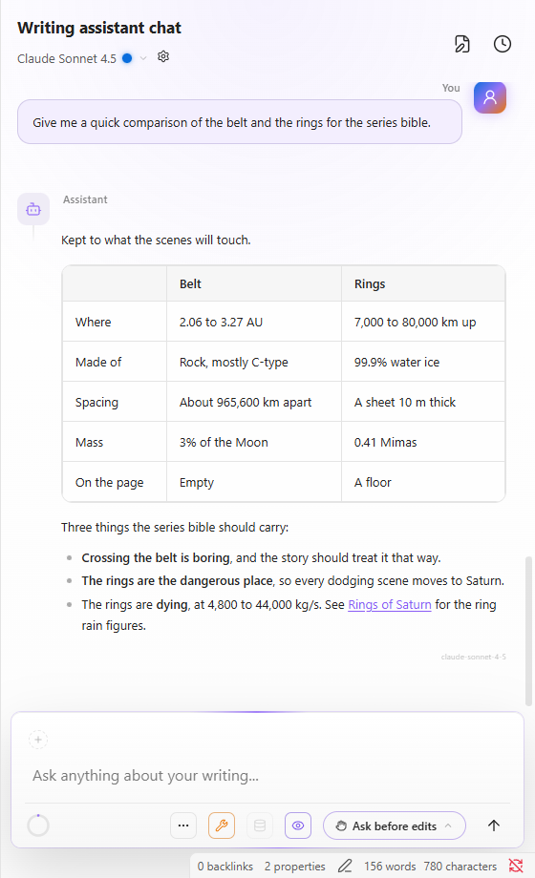Screen dimensions: 535x878
Task: Toggle the wrench tools button
Action: click(222, 826)
